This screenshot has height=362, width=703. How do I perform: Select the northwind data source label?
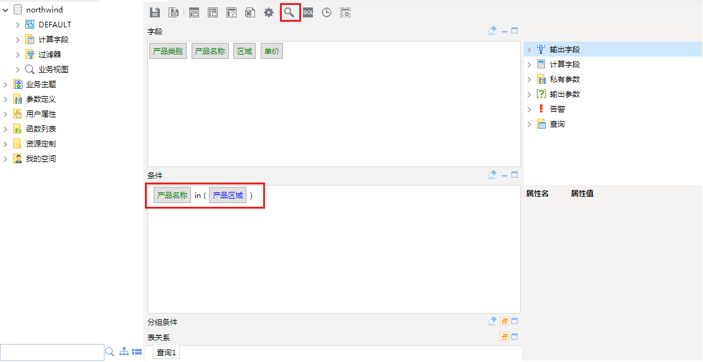44,9
